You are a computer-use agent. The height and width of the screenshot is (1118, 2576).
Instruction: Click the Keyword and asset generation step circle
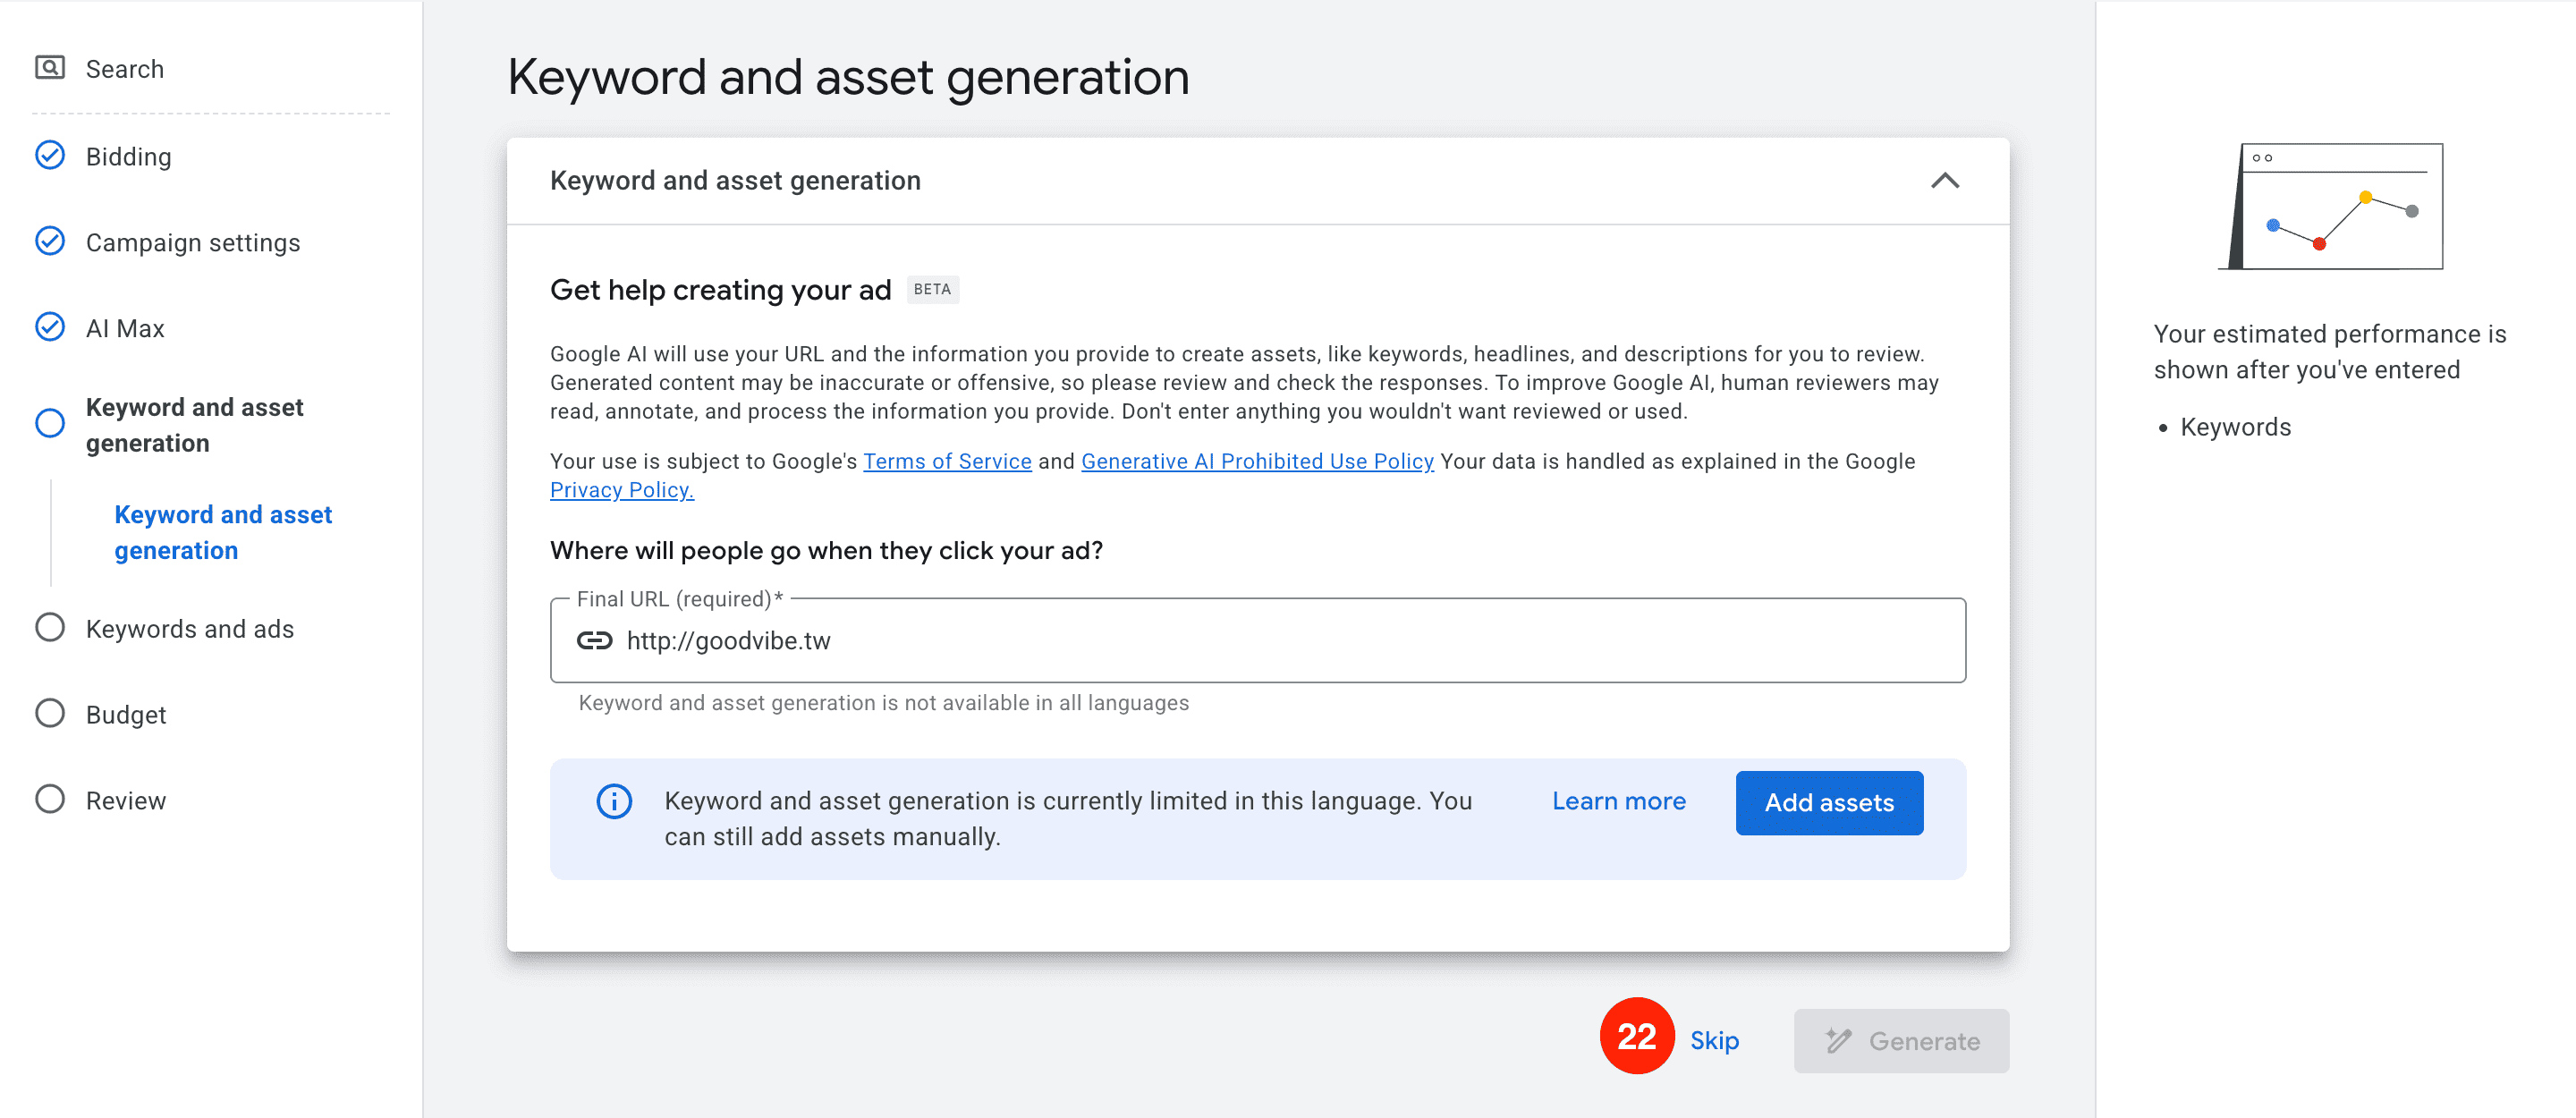pyautogui.click(x=50, y=424)
